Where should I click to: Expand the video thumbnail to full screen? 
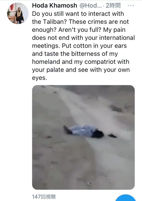(x=83, y=137)
